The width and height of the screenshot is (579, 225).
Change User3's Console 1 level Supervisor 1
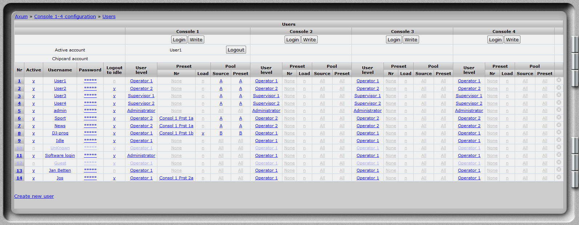click(141, 96)
